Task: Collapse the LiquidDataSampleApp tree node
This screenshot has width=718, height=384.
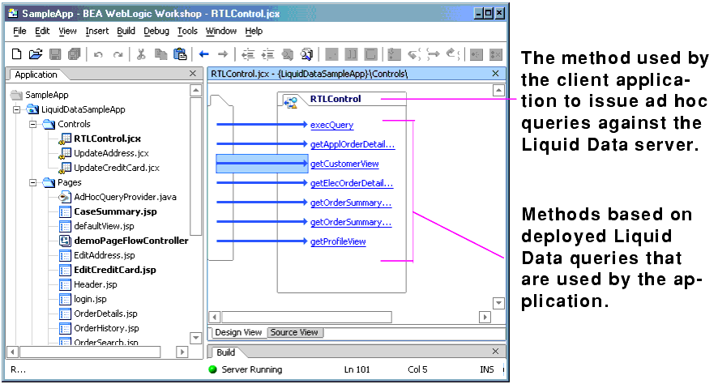Action: click(x=17, y=109)
